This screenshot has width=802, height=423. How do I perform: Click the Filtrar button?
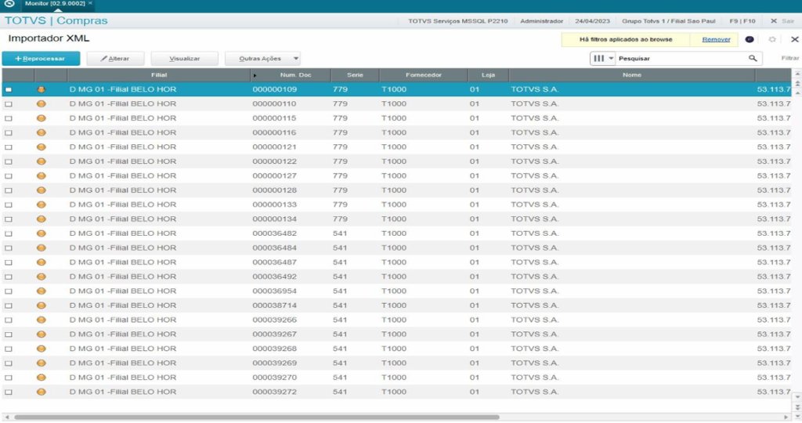point(789,58)
